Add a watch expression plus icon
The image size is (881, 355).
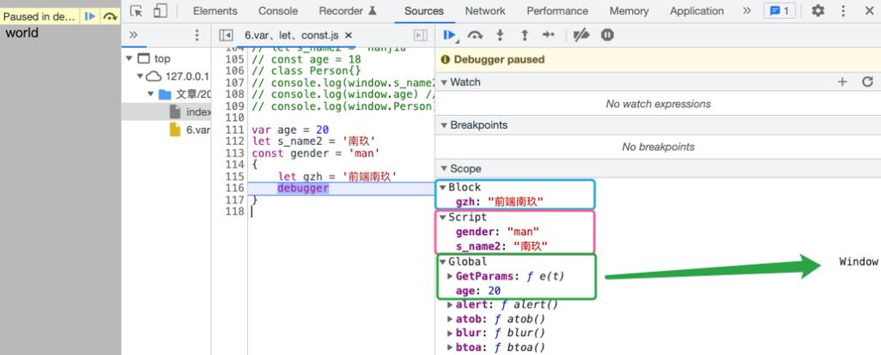(842, 81)
